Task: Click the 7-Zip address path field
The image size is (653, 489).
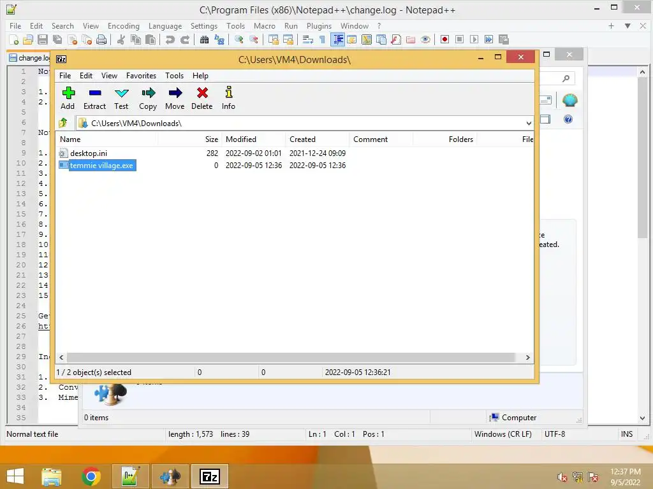Action: pyautogui.click(x=304, y=123)
